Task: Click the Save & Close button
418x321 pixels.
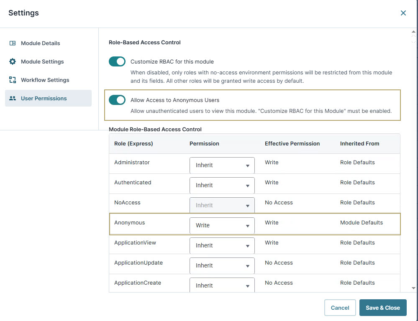Action: point(383,308)
